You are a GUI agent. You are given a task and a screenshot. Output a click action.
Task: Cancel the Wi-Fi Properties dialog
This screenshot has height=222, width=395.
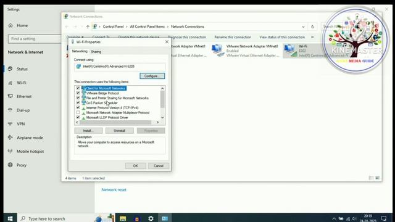click(x=159, y=166)
